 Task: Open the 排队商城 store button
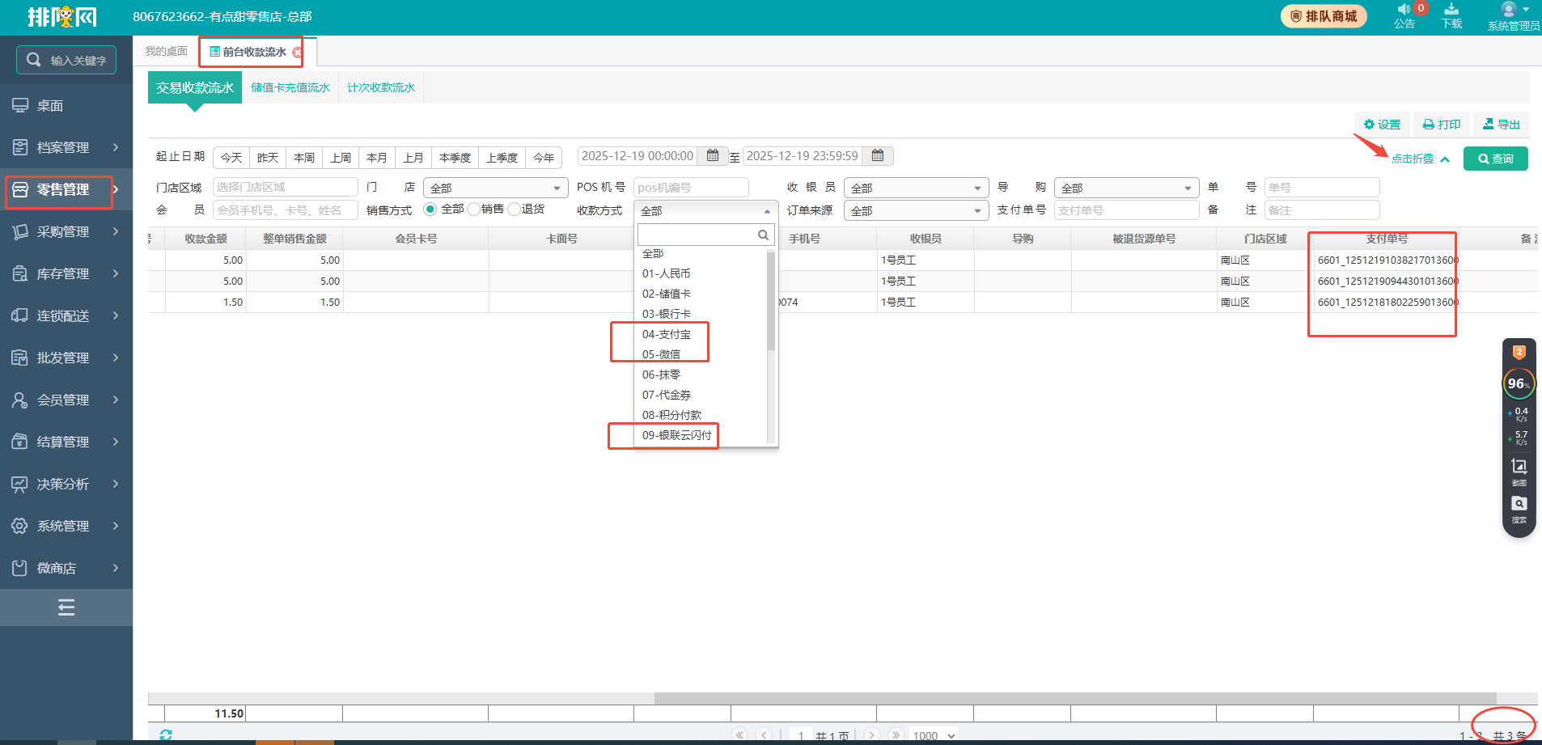(1324, 16)
